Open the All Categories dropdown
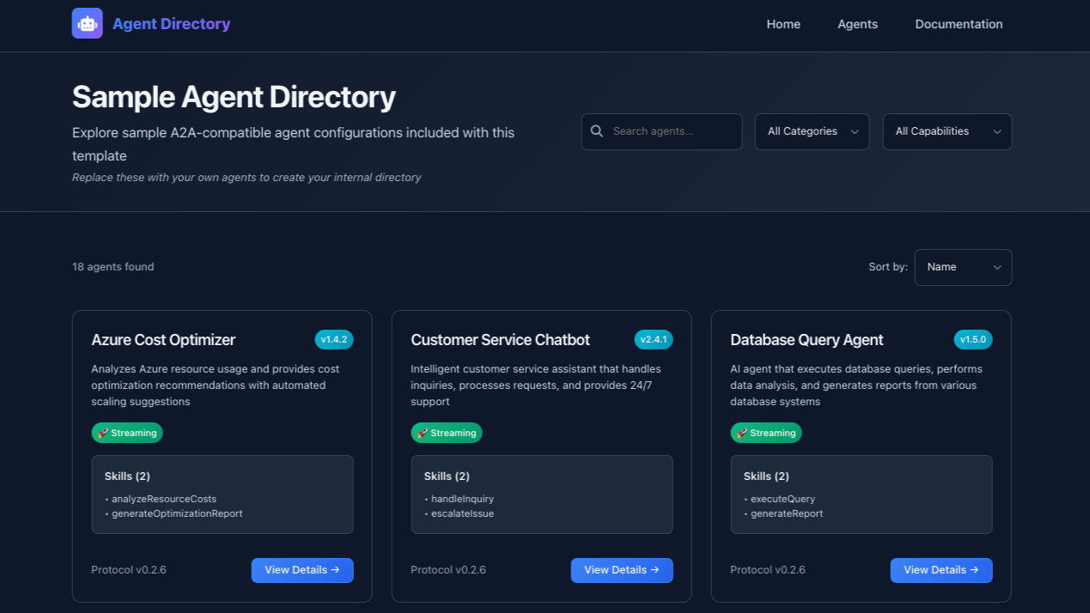This screenshot has height=613, width=1090. coord(811,131)
